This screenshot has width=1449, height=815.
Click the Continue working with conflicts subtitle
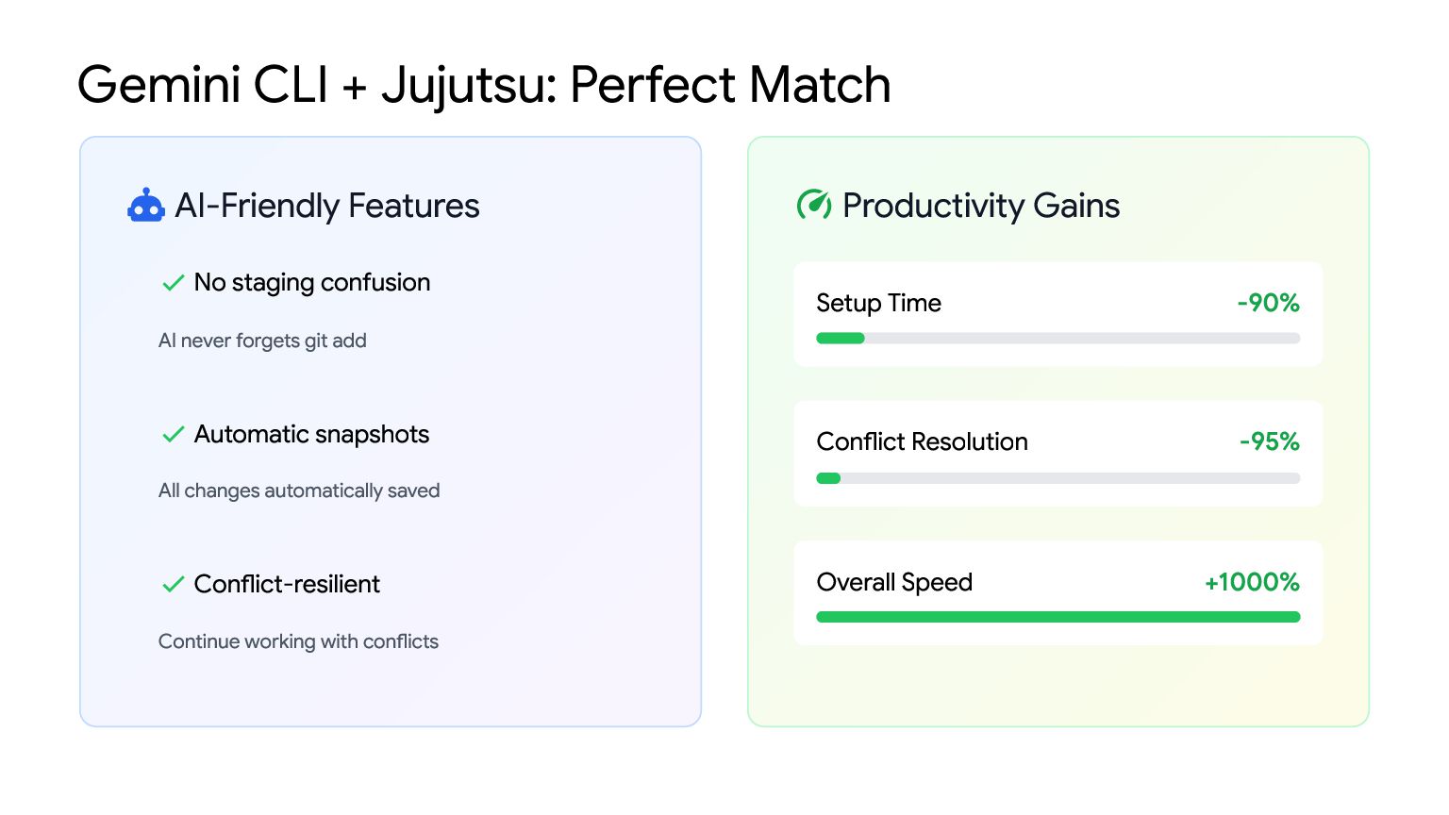(298, 641)
